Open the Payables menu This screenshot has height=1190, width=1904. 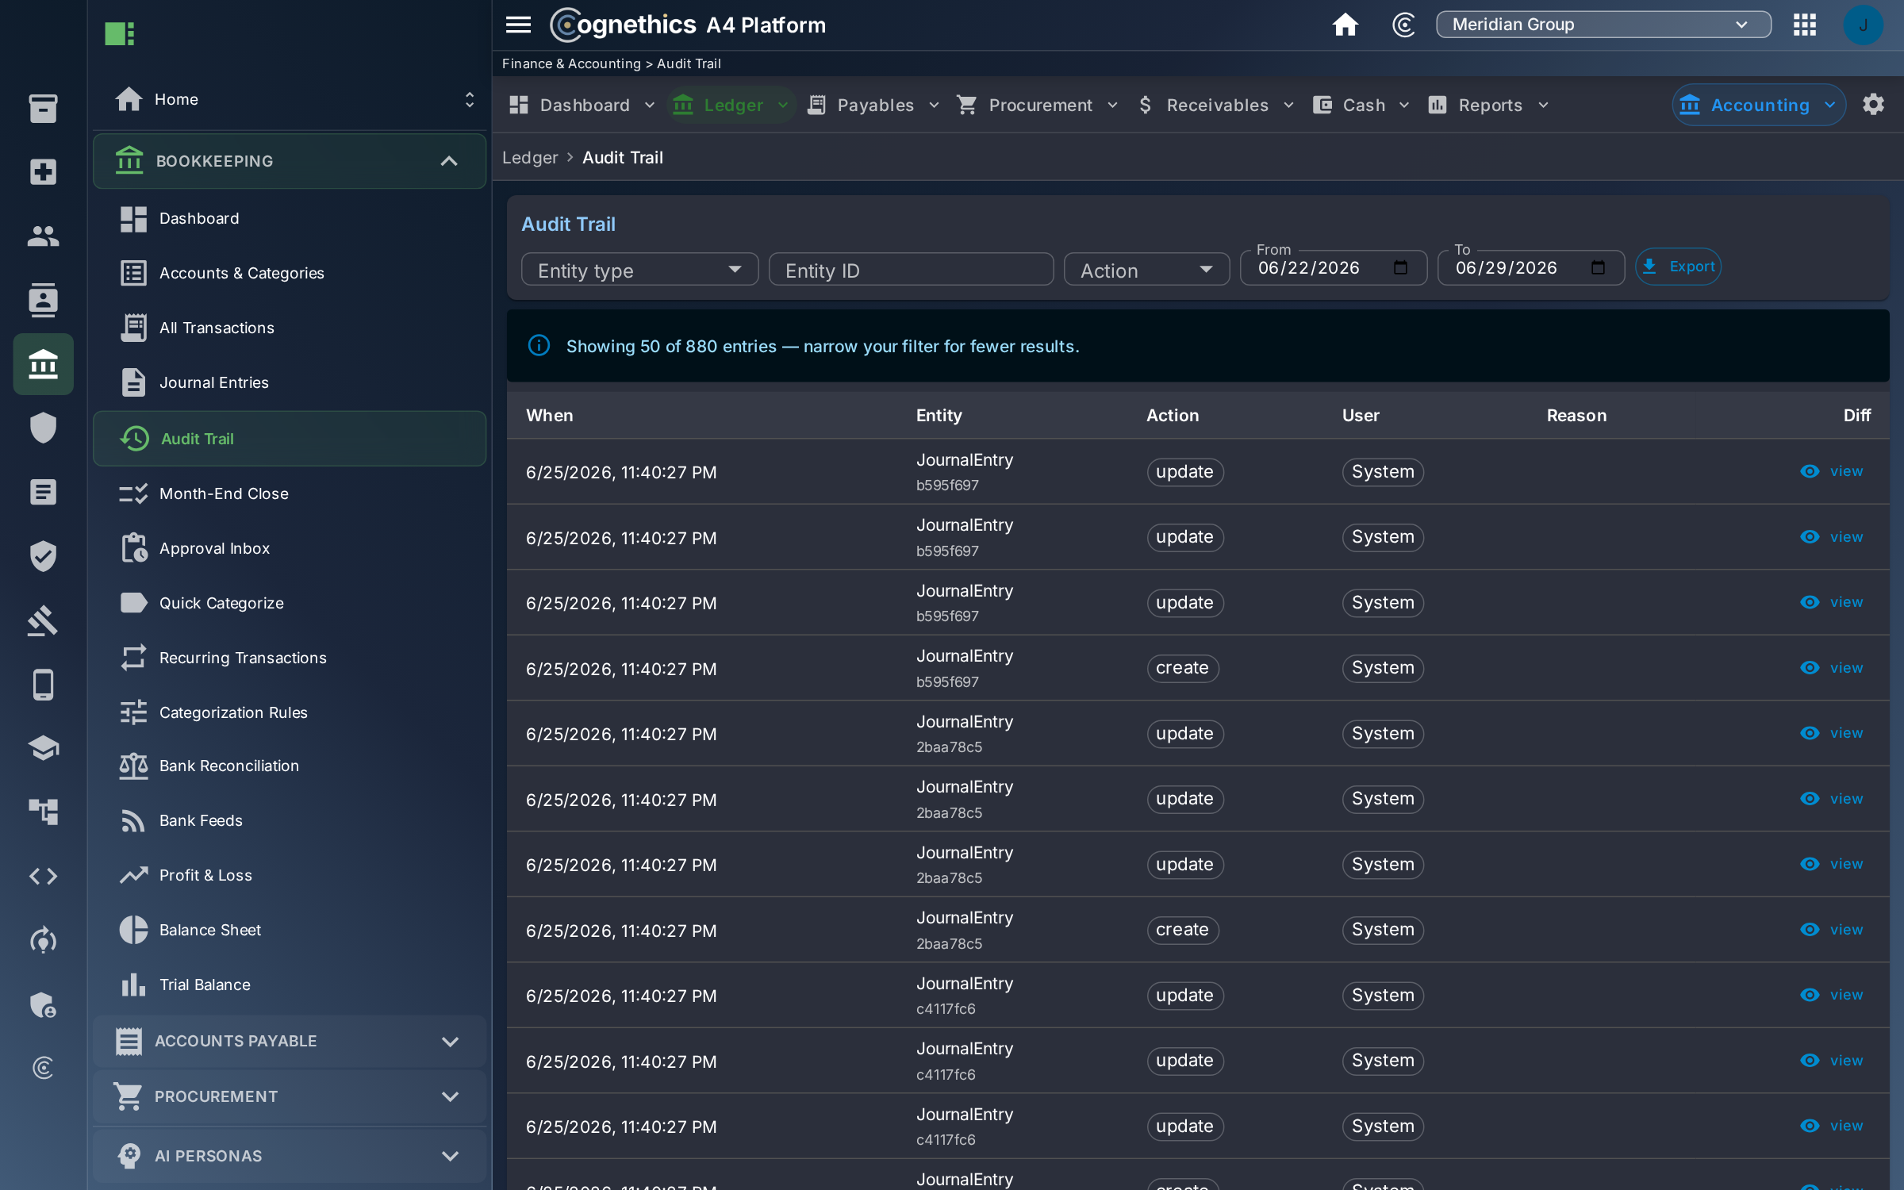(x=873, y=105)
